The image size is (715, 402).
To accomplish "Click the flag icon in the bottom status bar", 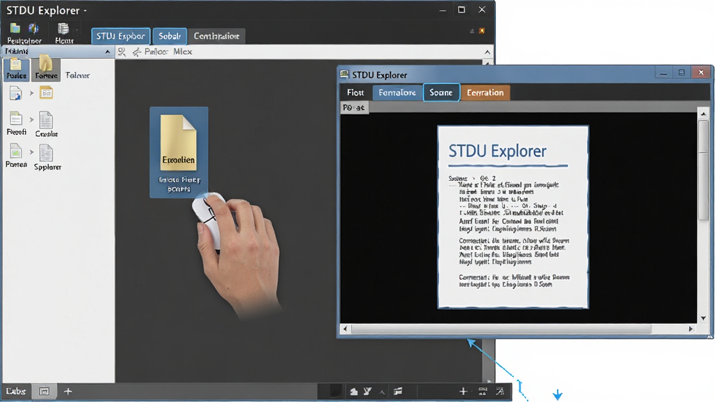I will point(398,391).
